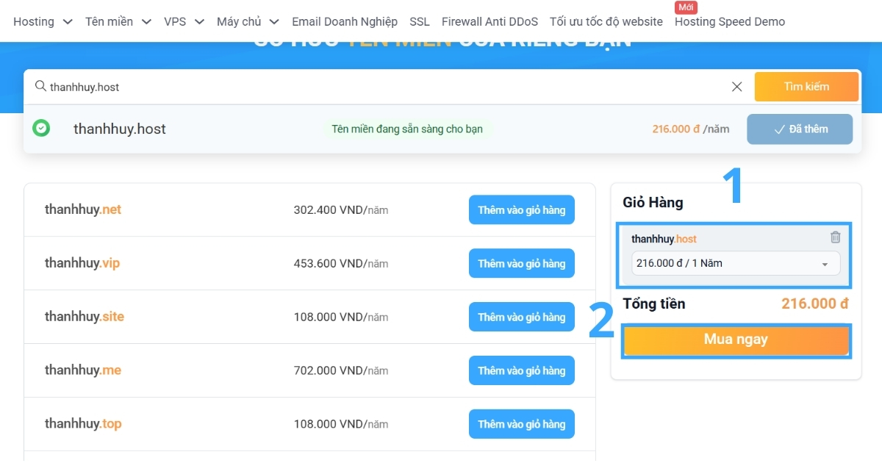882x463 pixels.
Task: Open the Hosting Speed Demo link
Action: pos(729,21)
